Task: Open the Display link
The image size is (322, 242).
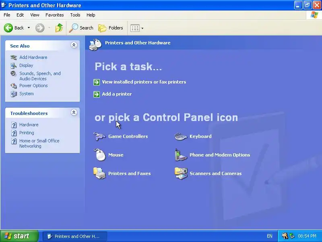Action: point(26,65)
